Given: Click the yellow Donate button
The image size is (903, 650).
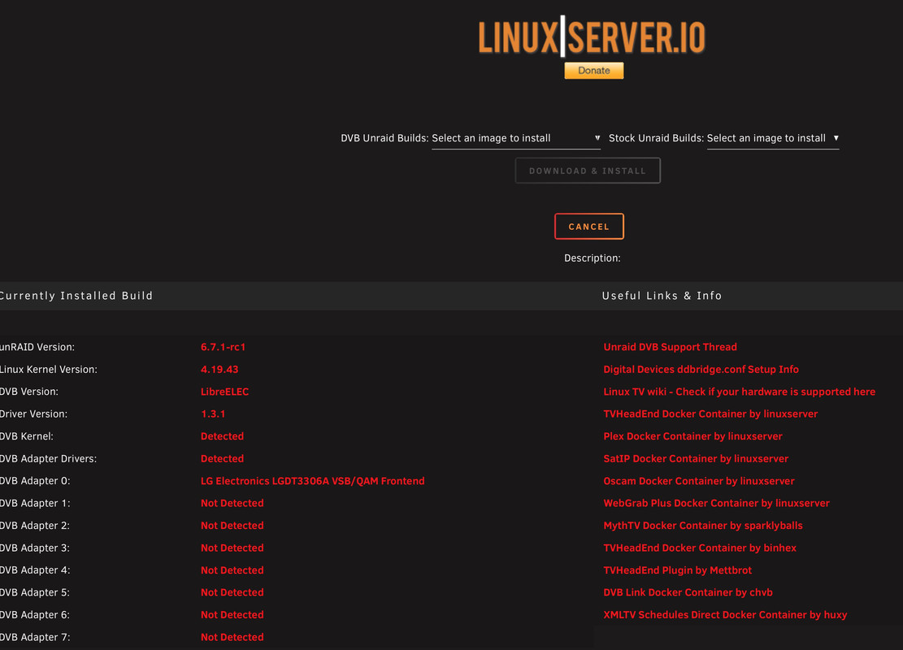Looking at the screenshot, I should point(594,70).
